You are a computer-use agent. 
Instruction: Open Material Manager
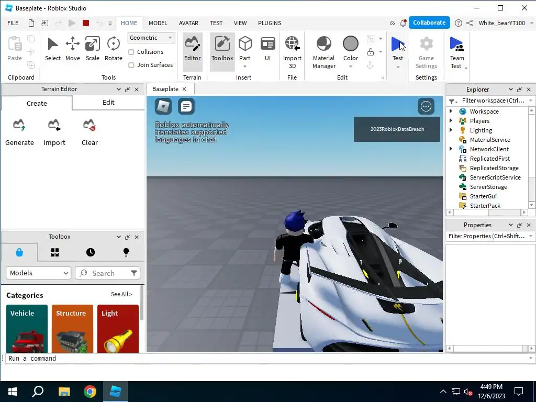(323, 52)
